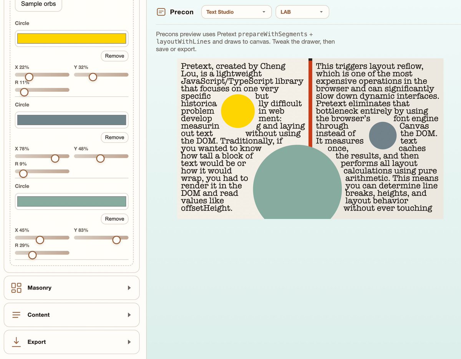Click the Masonry label
This screenshot has width=461, height=359.
click(x=40, y=288)
